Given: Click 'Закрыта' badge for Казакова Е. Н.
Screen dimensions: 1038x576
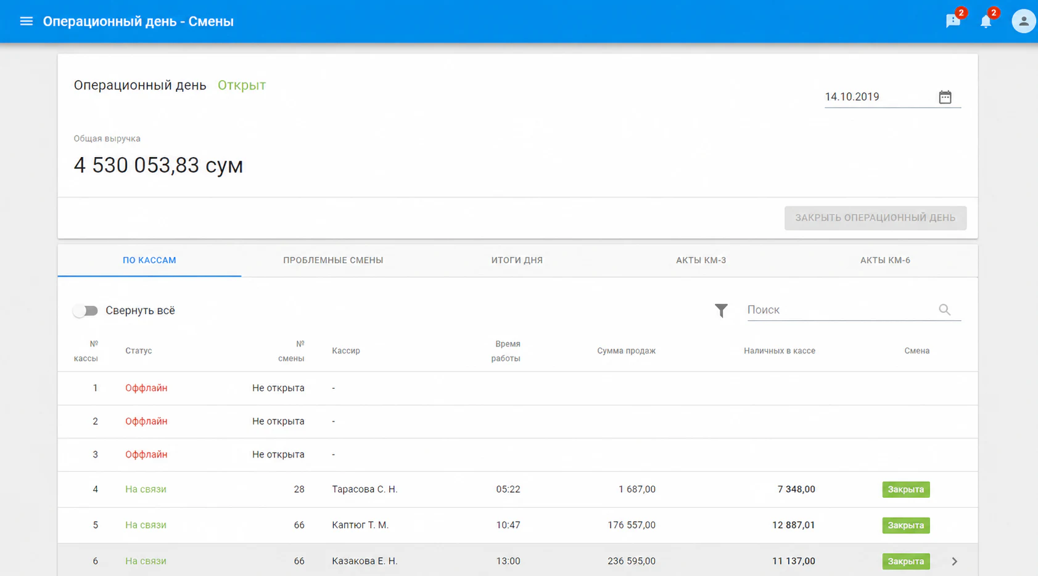Looking at the screenshot, I should click(x=905, y=561).
